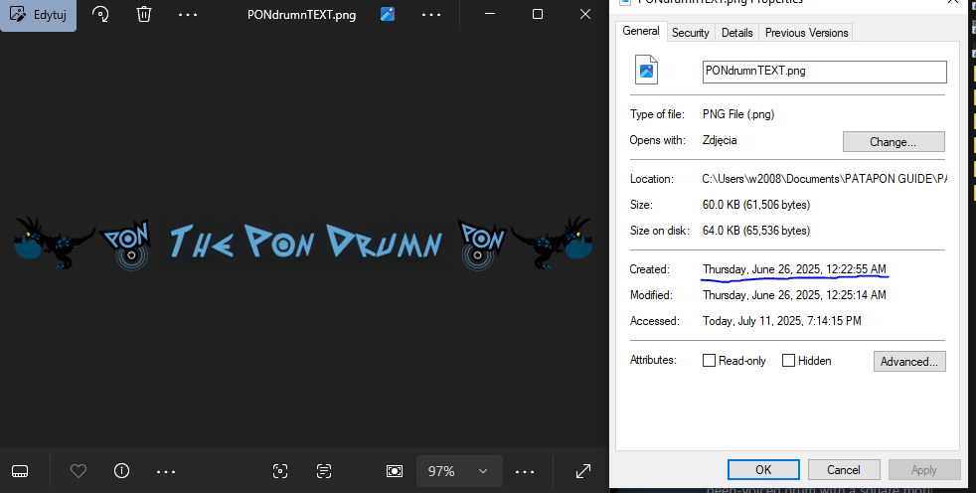Click the PONdrumnTEXT.png title in the Photos window

301,15
